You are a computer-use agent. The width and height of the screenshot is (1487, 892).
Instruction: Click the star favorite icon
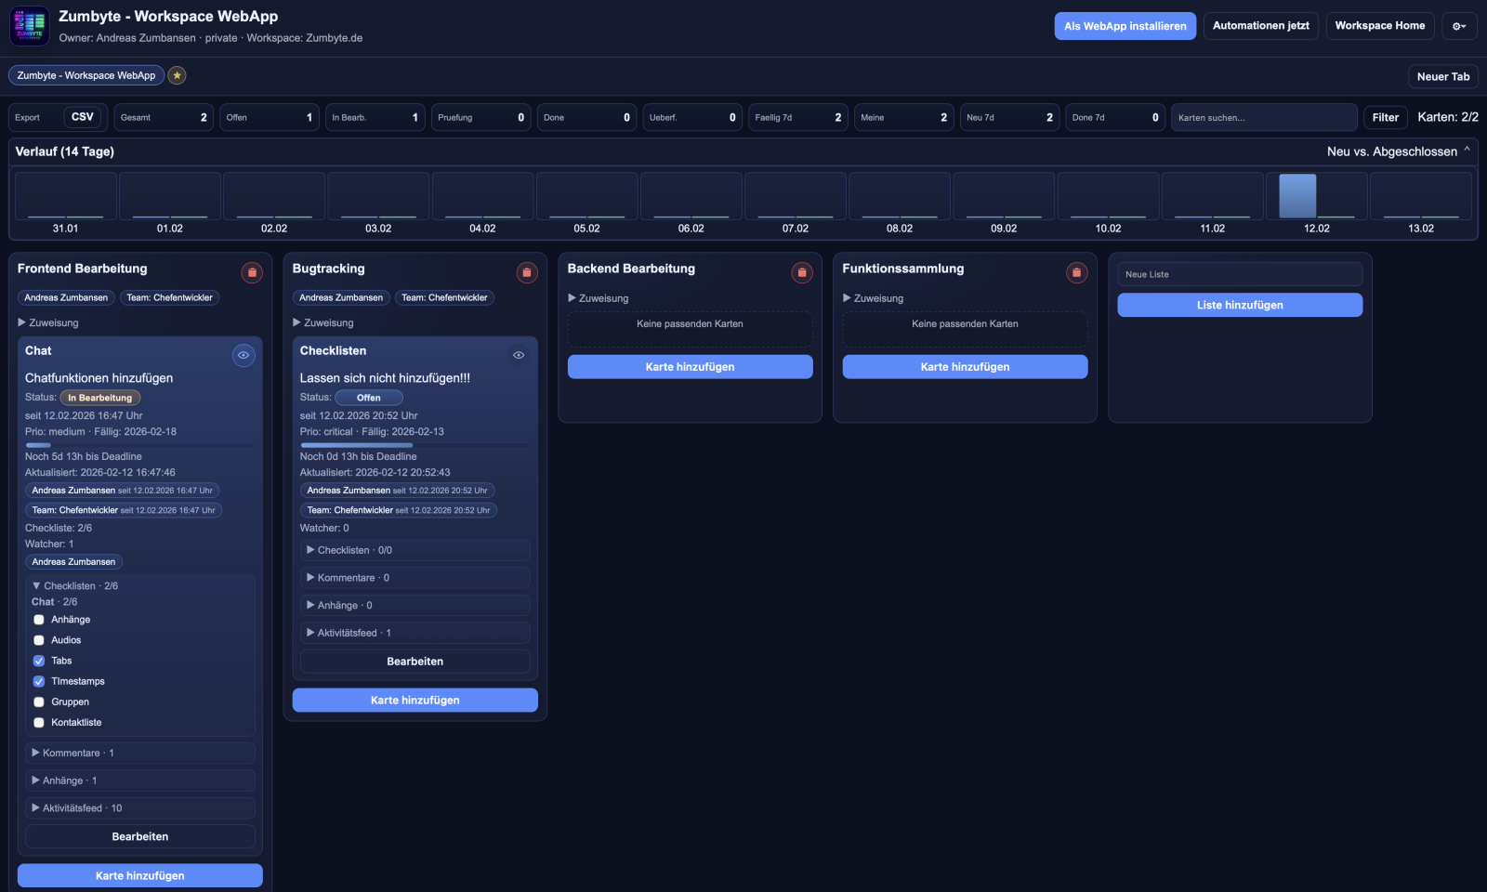coord(177,75)
